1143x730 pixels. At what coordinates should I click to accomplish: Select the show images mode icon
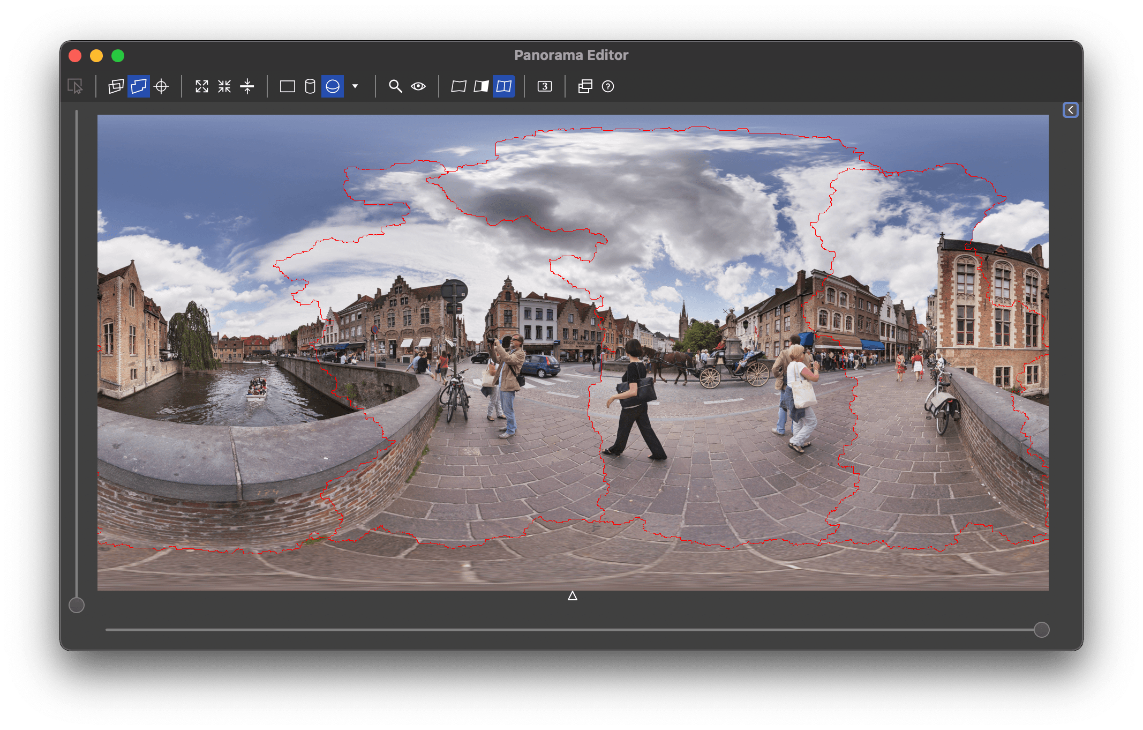pyautogui.click(x=116, y=86)
